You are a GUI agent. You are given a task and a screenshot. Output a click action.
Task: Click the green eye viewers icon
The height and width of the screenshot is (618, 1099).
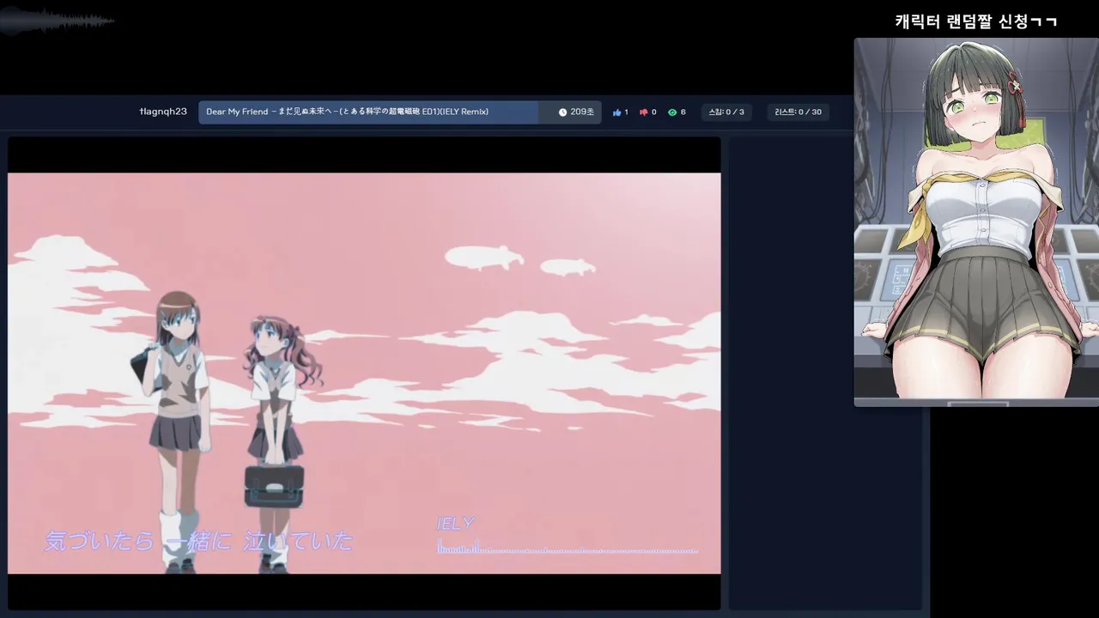coord(672,112)
